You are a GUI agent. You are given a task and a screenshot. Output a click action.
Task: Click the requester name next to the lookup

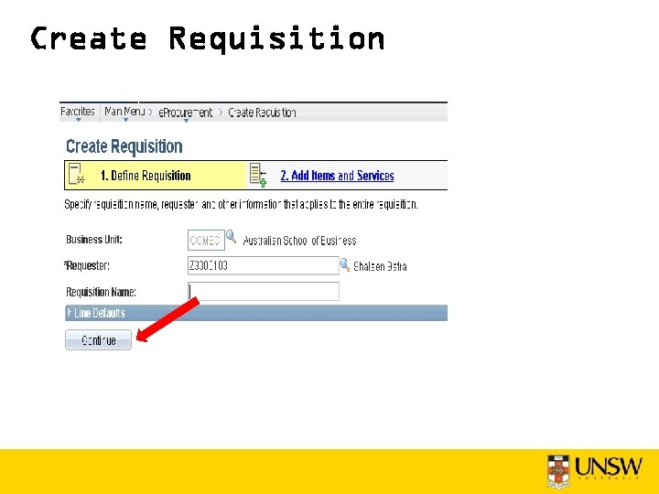(x=380, y=266)
